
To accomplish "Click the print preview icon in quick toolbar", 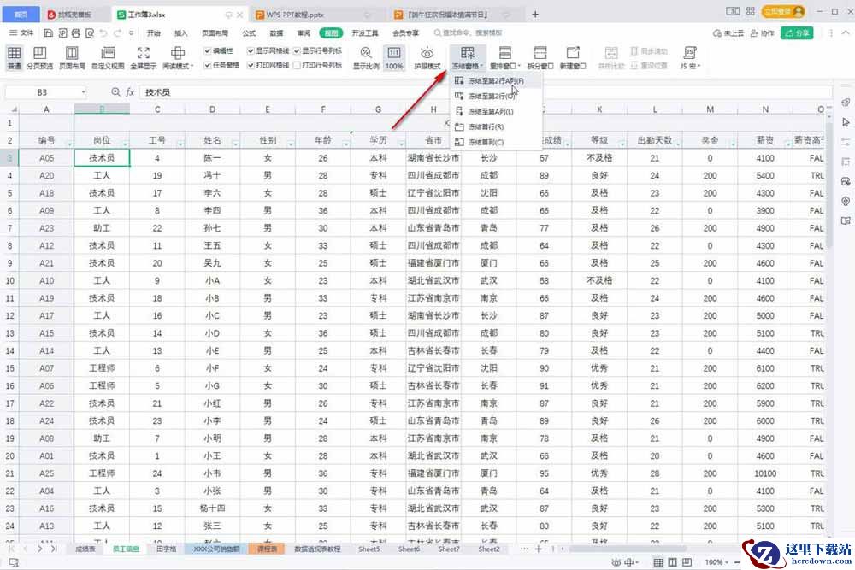I will [90, 33].
